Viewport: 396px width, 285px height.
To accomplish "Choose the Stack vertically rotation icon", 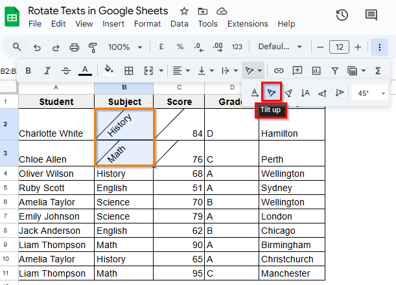I will point(305,93).
